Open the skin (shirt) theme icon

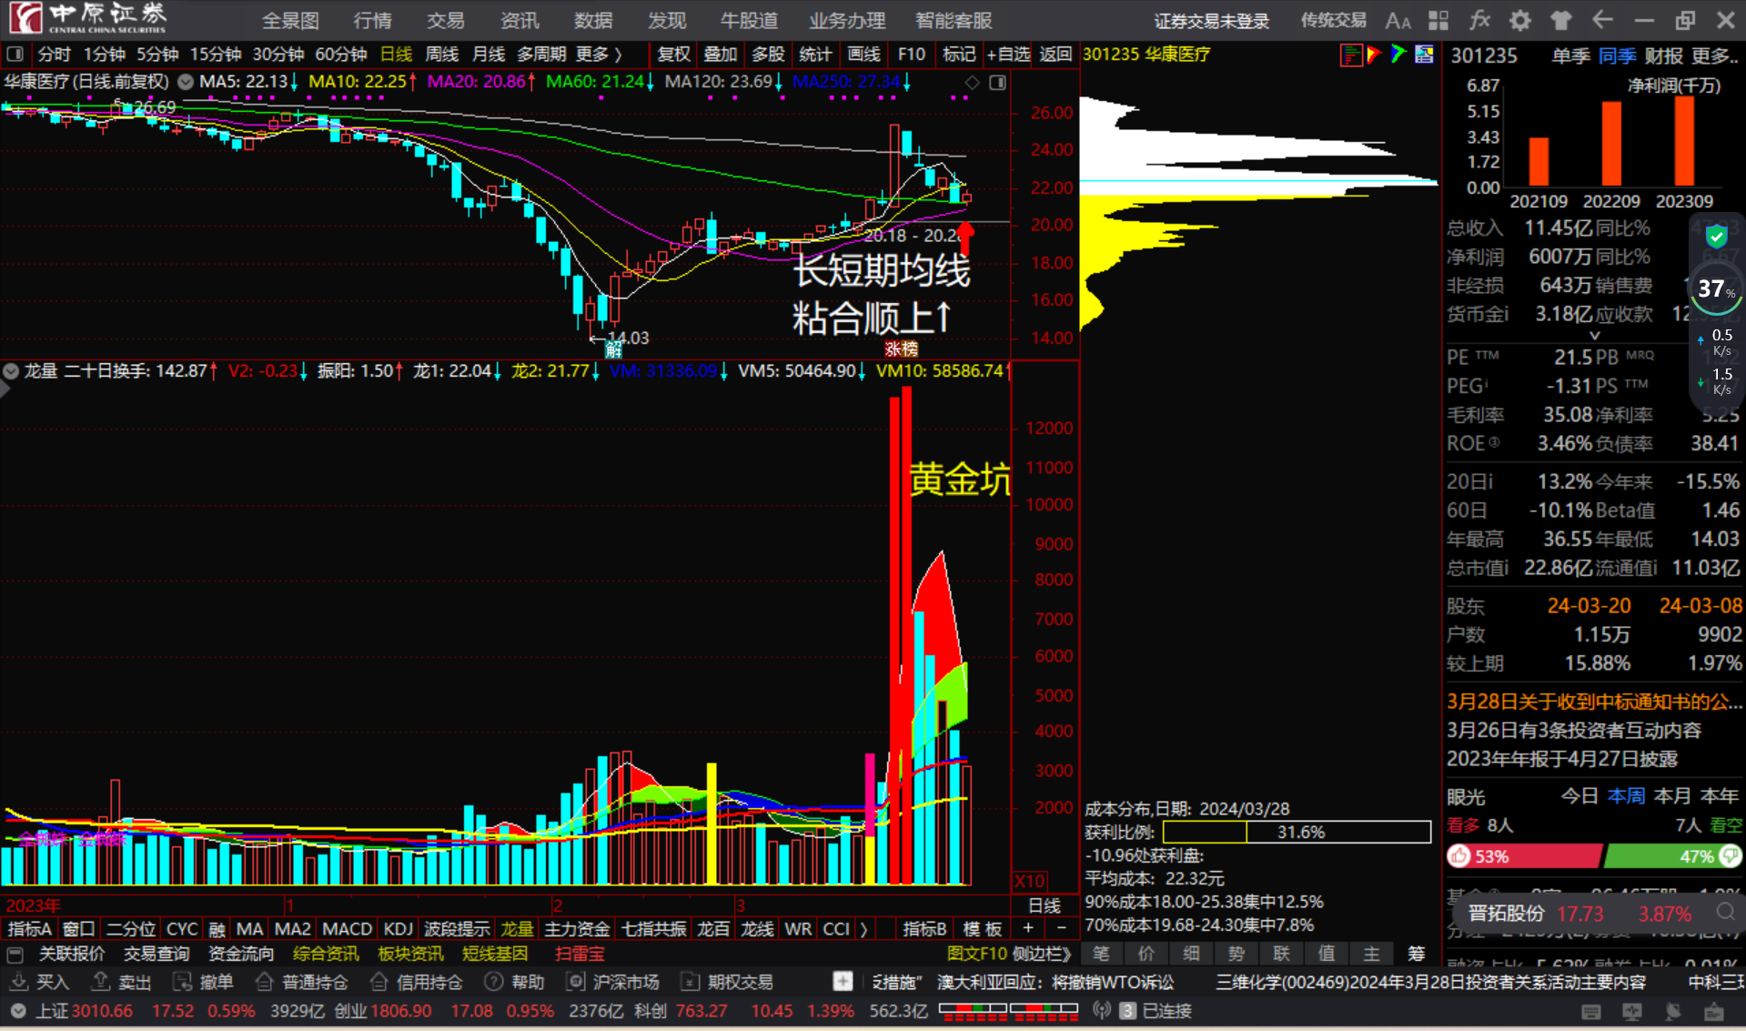1561,20
